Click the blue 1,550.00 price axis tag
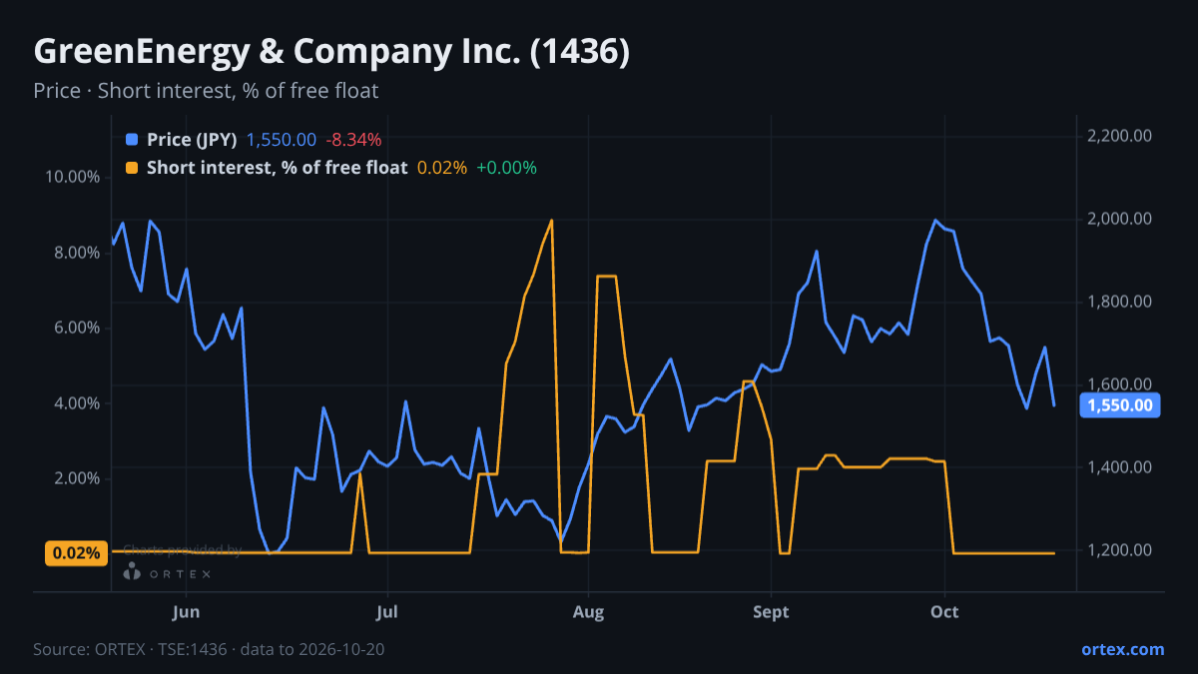1198x674 pixels. 1120,405
